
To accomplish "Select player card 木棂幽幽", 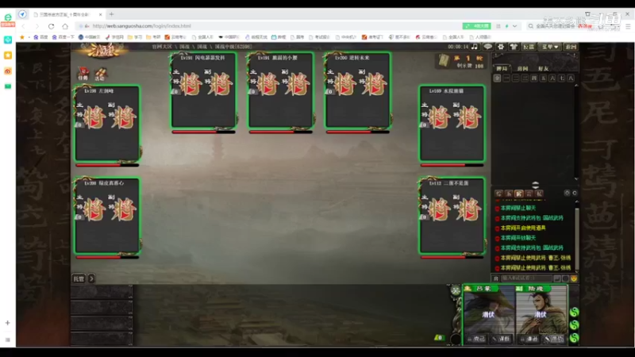I will tap(452, 123).
